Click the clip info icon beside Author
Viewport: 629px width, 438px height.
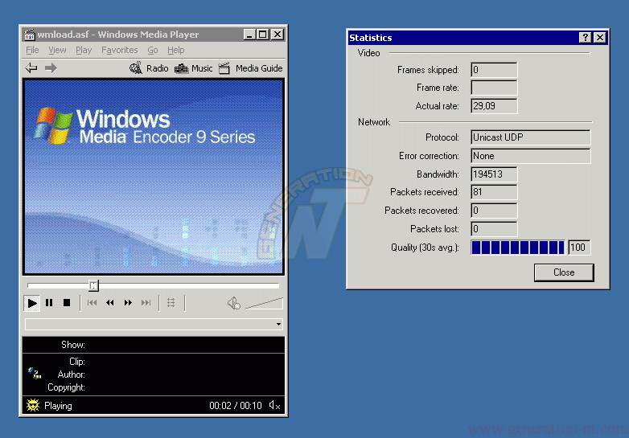(x=35, y=374)
